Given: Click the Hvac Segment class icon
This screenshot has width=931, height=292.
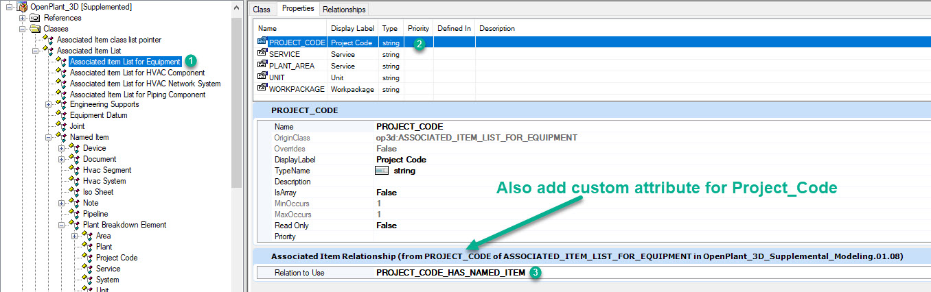Looking at the screenshot, I should click(x=74, y=170).
